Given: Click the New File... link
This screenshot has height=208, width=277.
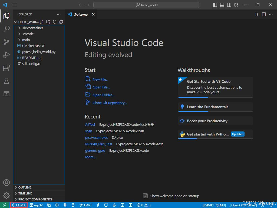Looking at the screenshot, I should (100, 80).
